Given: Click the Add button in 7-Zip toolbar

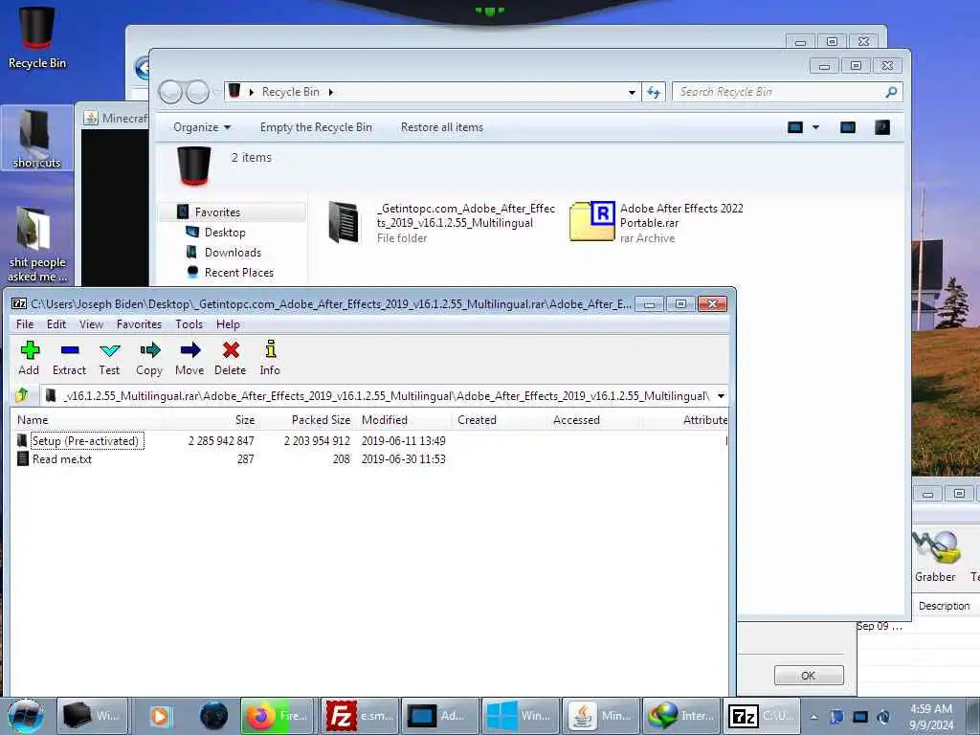Looking at the screenshot, I should coord(29,358).
